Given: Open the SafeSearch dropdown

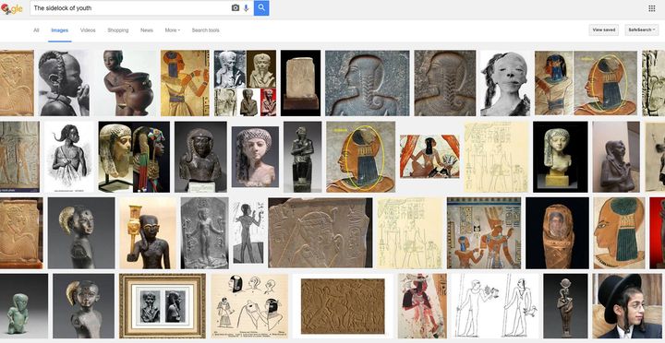Looking at the screenshot, I should pyautogui.click(x=642, y=30).
